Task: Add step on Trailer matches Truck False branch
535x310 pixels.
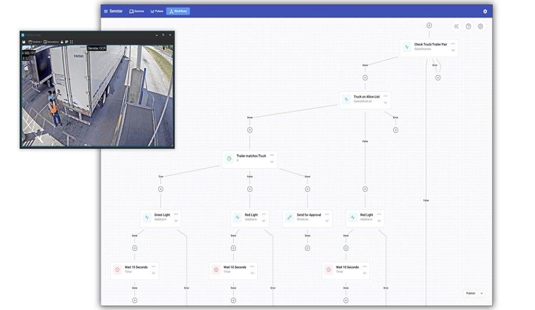Action: (x=249, y=189)
